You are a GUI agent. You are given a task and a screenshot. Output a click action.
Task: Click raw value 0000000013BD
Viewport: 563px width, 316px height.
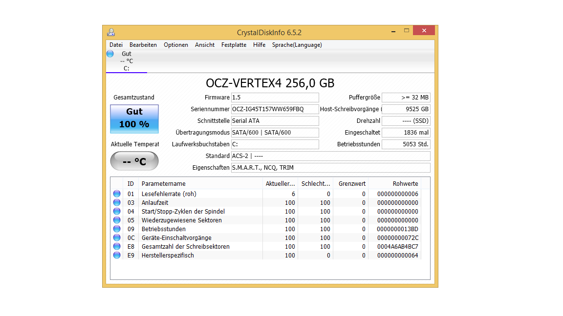point(397,229)
